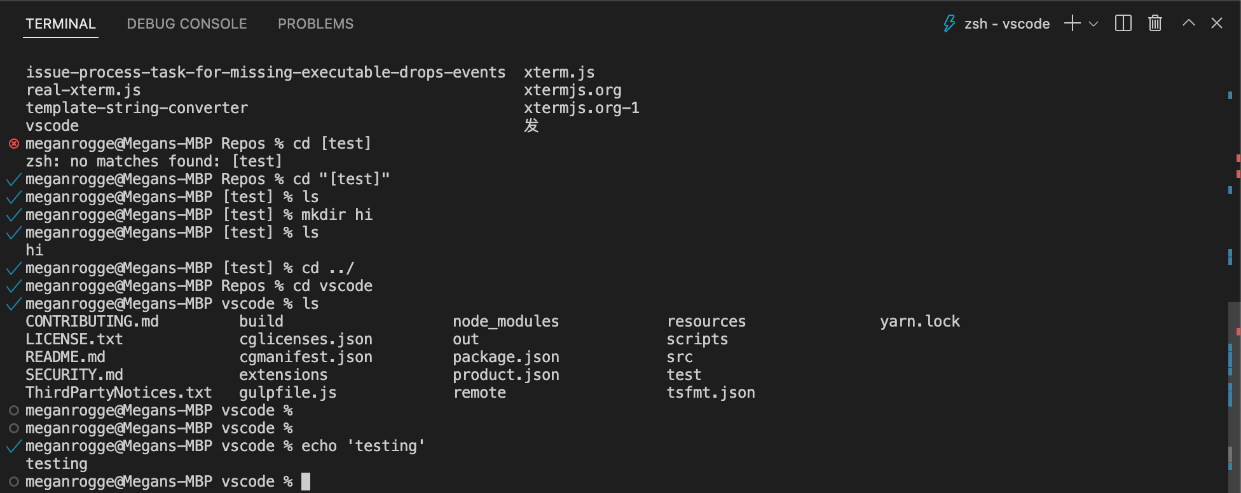Open the terminal profile dropdown chevron
This screenshot has height=493, width=1241.
1092,24
